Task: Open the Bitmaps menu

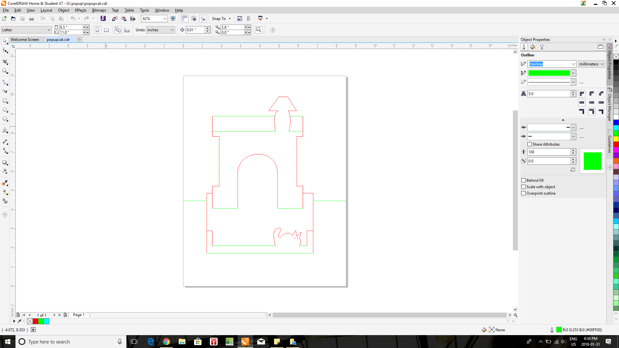Action: (x=99, y=10)
